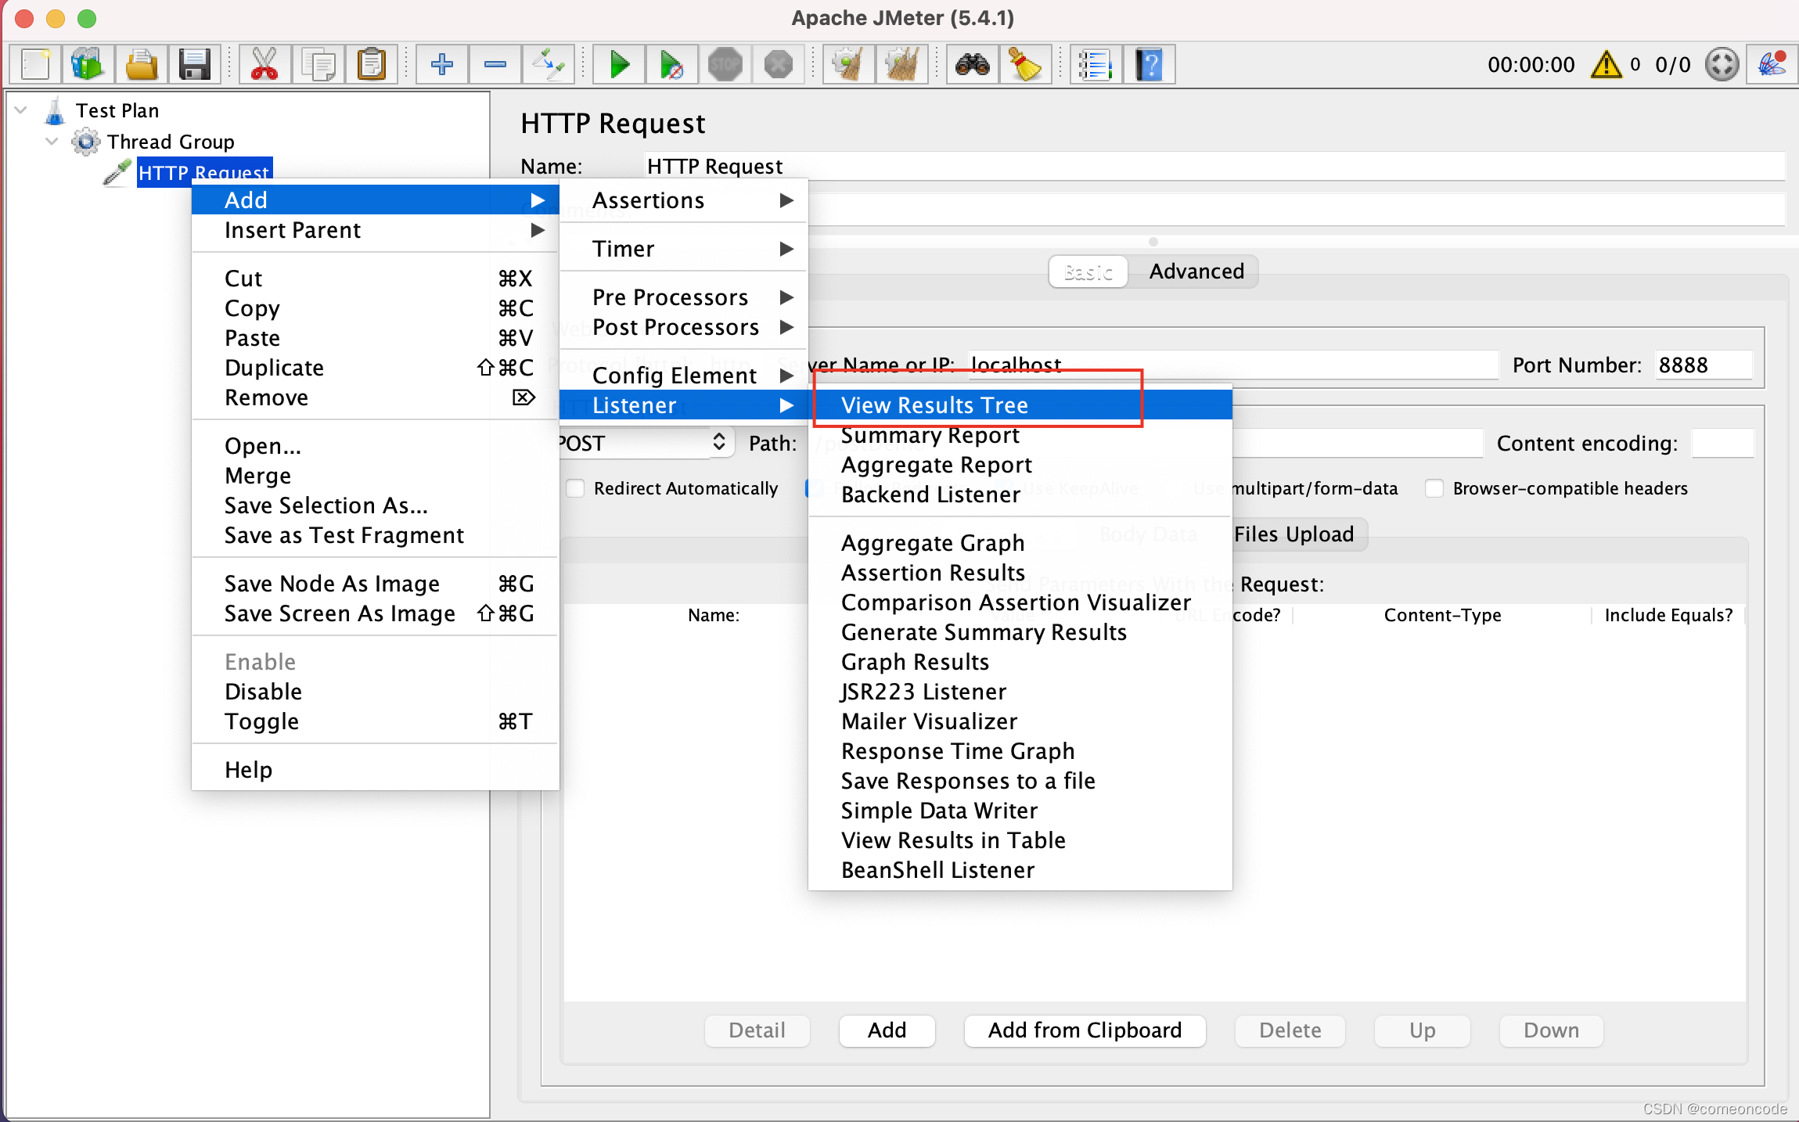This screenshot has height=1122, width=1799.
Task: Open the Templates toolbar icon
Action: pos(88,64)
